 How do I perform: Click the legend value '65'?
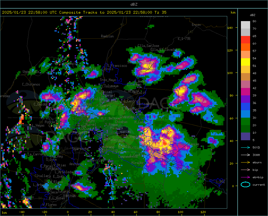(254, 36)
